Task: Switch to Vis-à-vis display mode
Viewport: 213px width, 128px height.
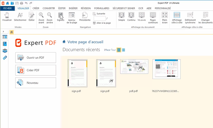Action: 141,16
